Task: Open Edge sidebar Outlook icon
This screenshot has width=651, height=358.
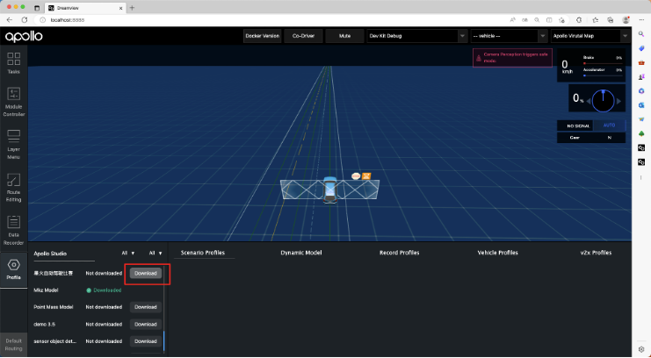Action: click(641, 105)
